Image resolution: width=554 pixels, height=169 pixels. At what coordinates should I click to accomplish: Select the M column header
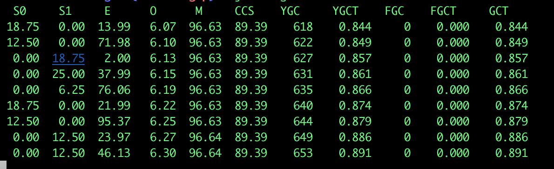(x=199, y=11)
